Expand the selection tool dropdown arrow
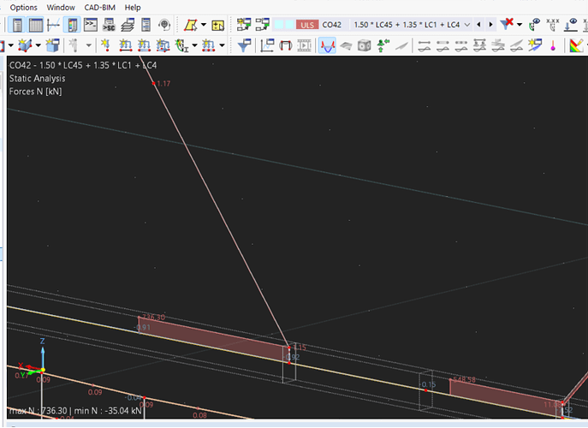Viewport: 588px width, 428px height. coord(203,25)
